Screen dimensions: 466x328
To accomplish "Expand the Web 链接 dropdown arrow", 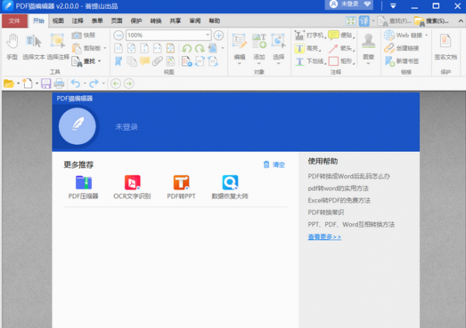I will (426, 36).
